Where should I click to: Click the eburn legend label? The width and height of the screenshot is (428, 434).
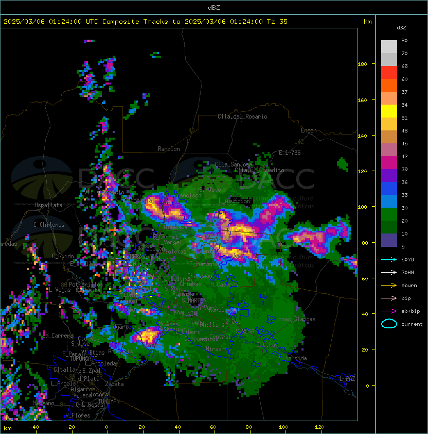pos(409,286)
